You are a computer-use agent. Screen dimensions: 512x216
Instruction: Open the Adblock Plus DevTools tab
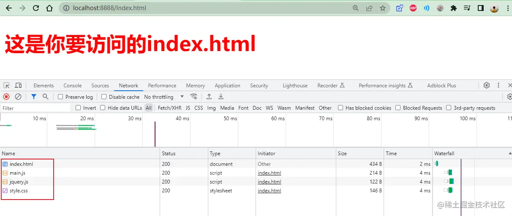(x=441, y=85)
